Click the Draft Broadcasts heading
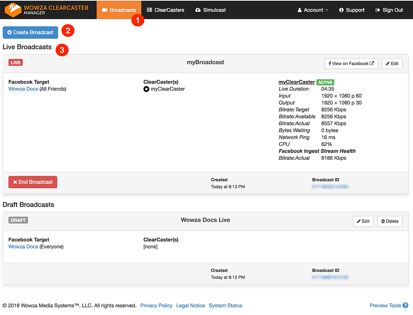This screenshot has width=413, height=315. tap(28, 205)
